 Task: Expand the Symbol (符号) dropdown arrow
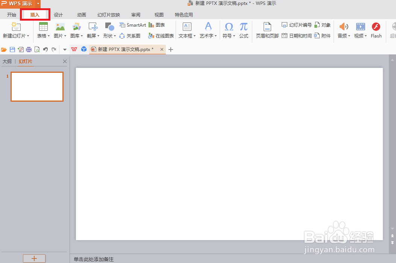234,36
